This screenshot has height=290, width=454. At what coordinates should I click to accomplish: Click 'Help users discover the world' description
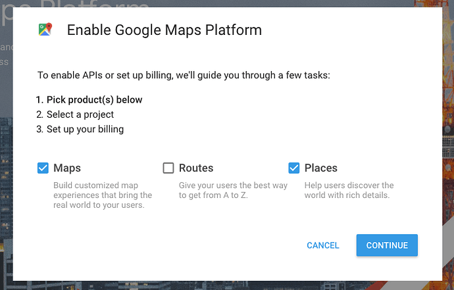coord(349,190)
